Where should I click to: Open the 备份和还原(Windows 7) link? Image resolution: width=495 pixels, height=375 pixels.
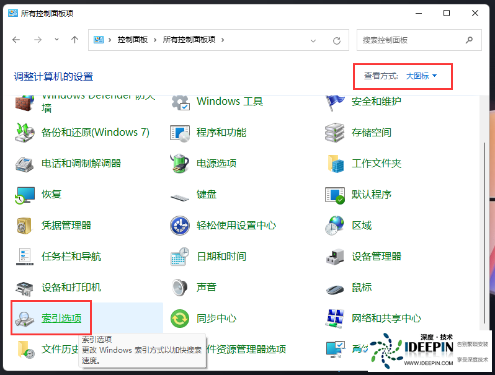96,133
